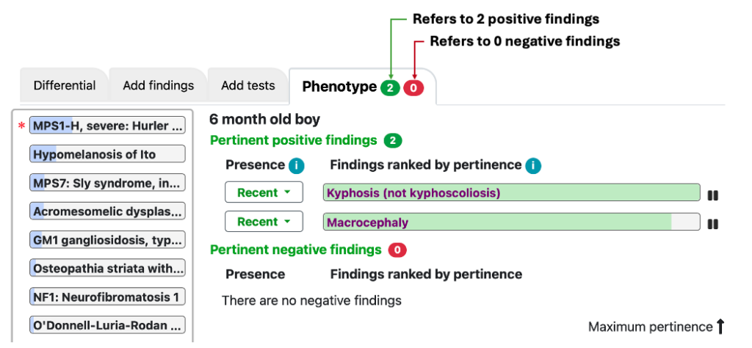Click the info icon beside Presence

tap(297, 167)
